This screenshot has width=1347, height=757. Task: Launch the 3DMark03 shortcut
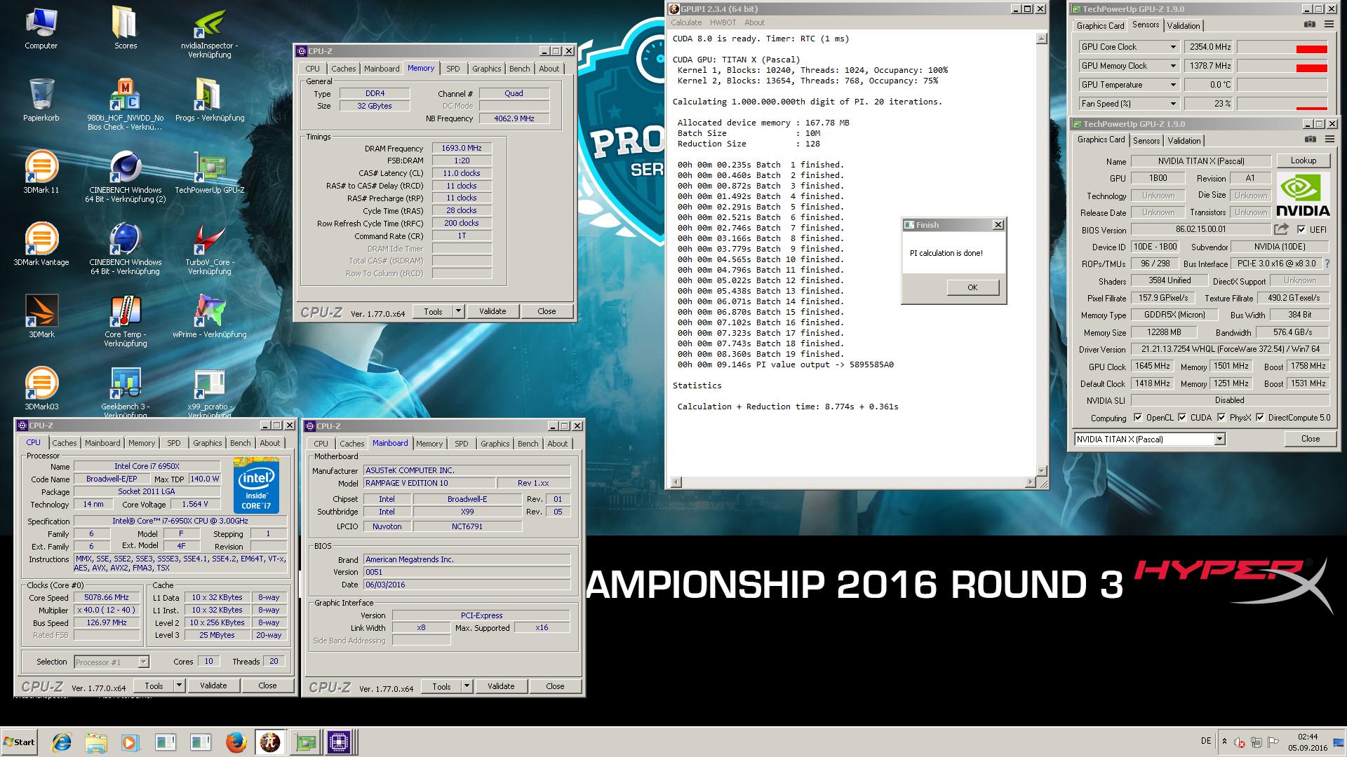(41, 389)
